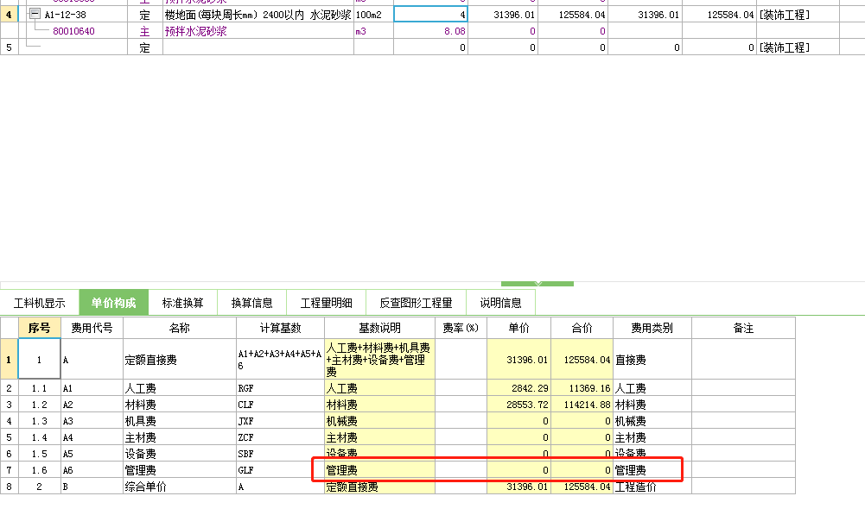Click fee code A6 cell
This screenshot has width=865, height=515.
point(92,470)
